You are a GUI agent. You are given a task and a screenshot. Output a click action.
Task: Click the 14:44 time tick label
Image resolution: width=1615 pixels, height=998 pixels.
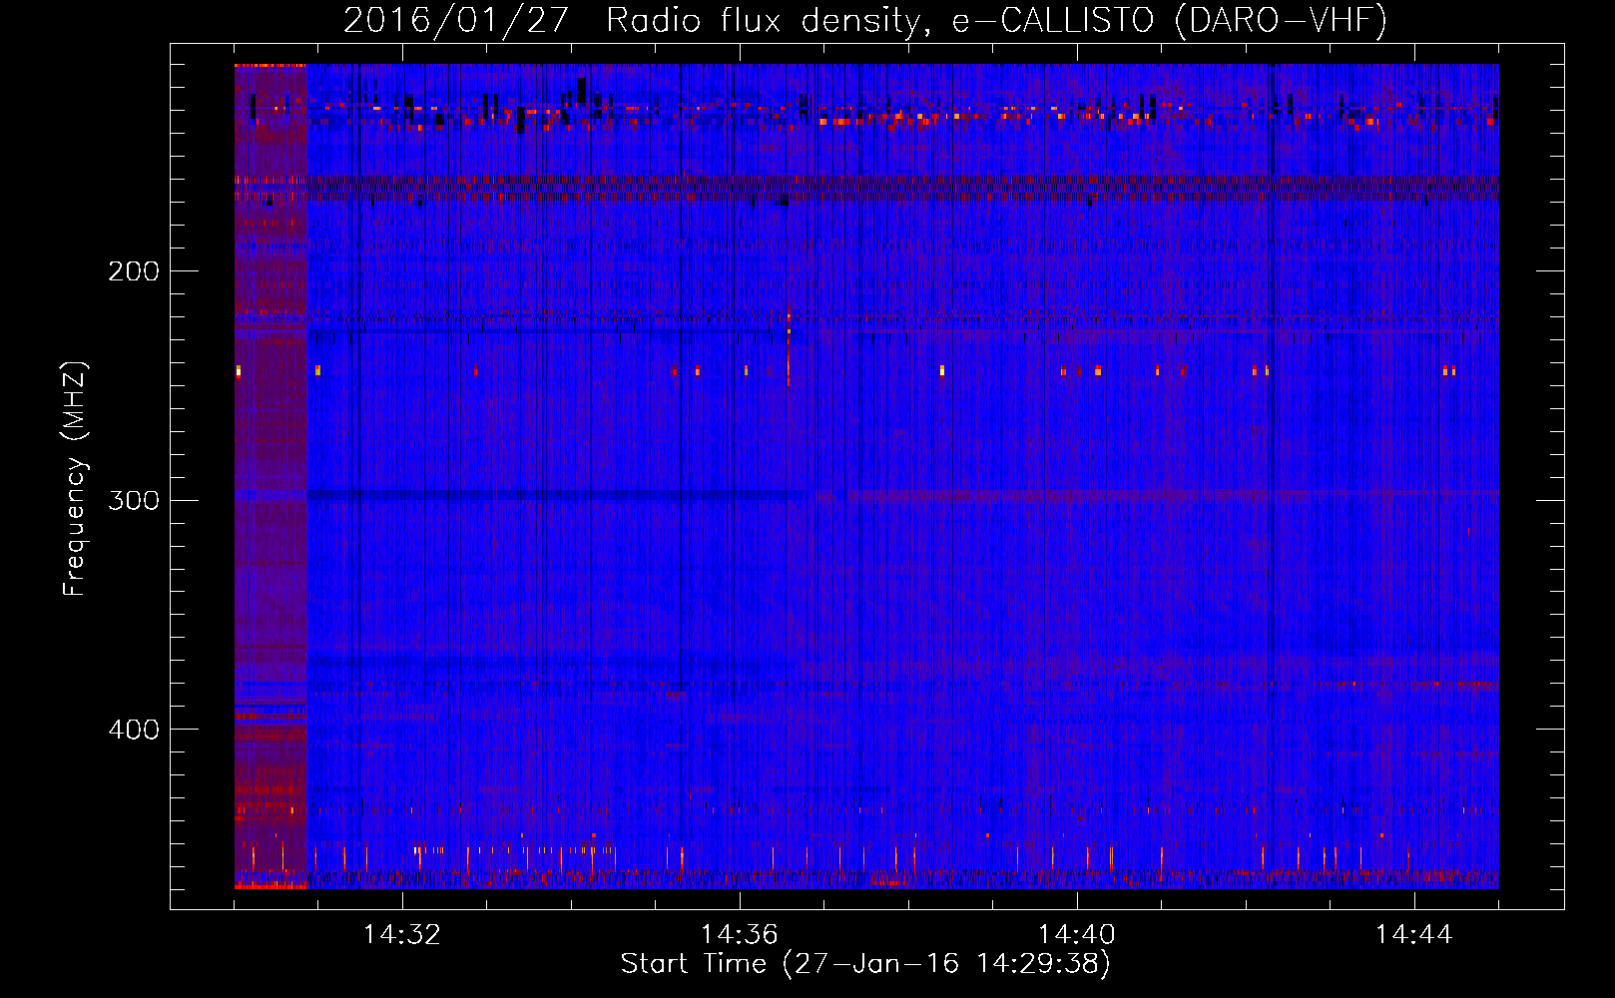[1413, 935]
